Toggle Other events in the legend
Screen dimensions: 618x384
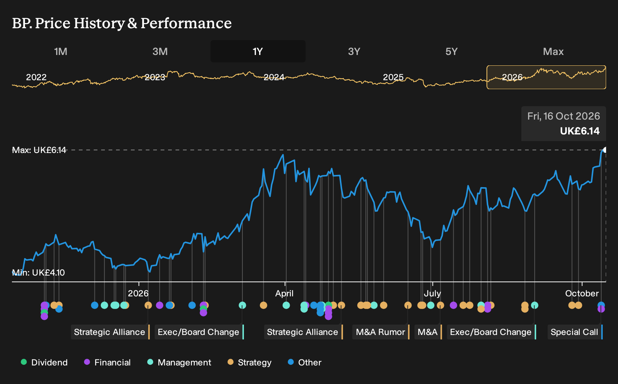[305, 362]
